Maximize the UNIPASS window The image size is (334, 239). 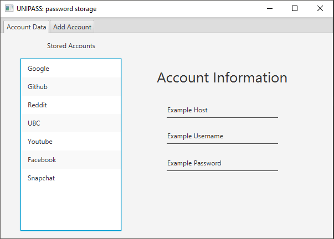pyautogui.click(x=295, y=8)
